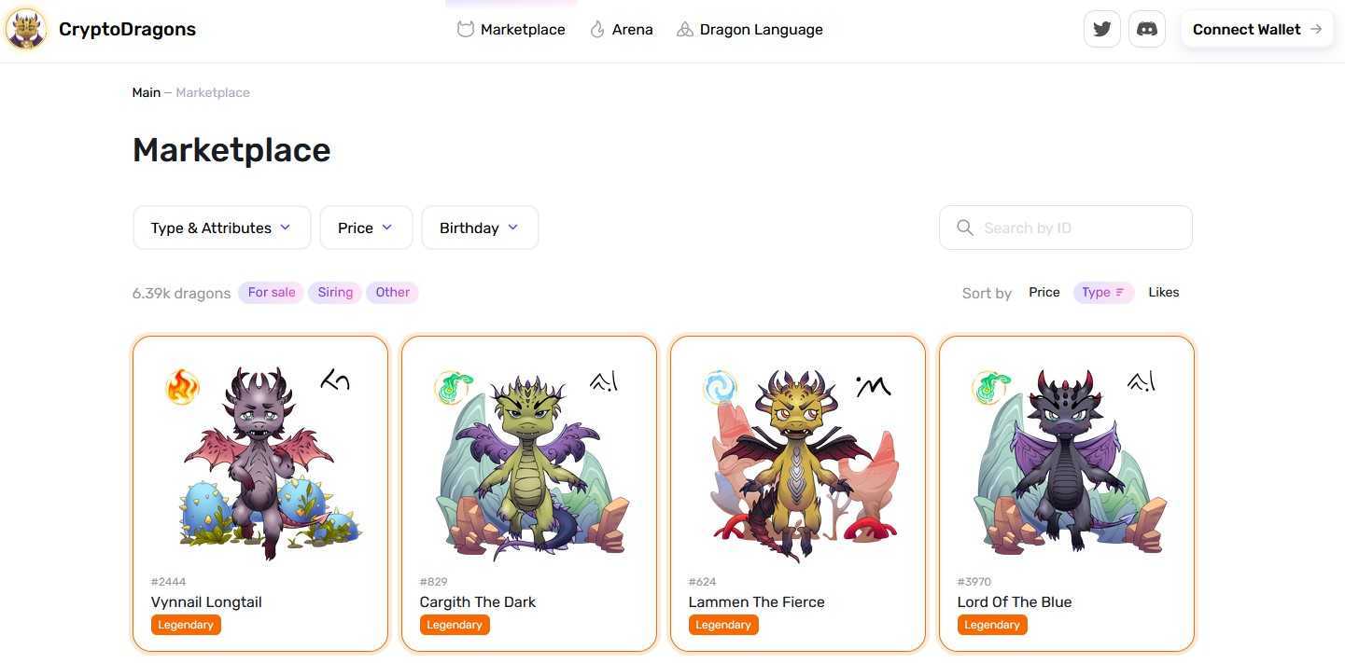Click the green swirl icon on Lord Of The Blue

(989, 387)
